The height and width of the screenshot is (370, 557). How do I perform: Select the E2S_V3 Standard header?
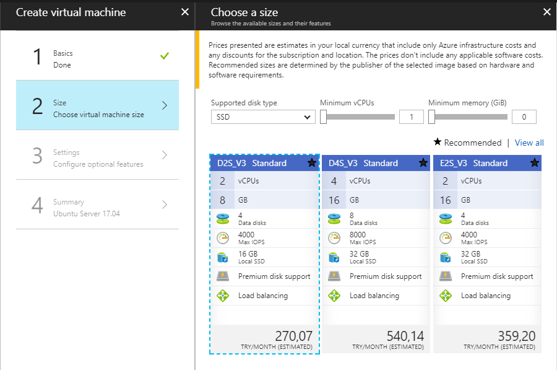488,163
